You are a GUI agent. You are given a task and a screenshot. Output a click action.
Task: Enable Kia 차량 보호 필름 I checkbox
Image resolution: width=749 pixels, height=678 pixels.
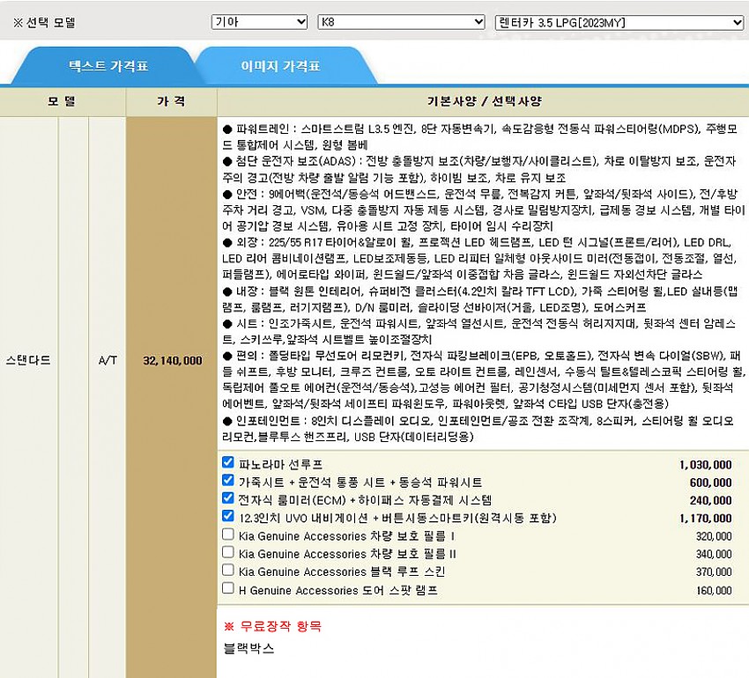(x=228, y=534)
